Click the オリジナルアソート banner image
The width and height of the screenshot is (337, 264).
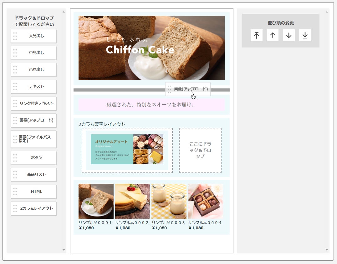(x=127, y=149)
